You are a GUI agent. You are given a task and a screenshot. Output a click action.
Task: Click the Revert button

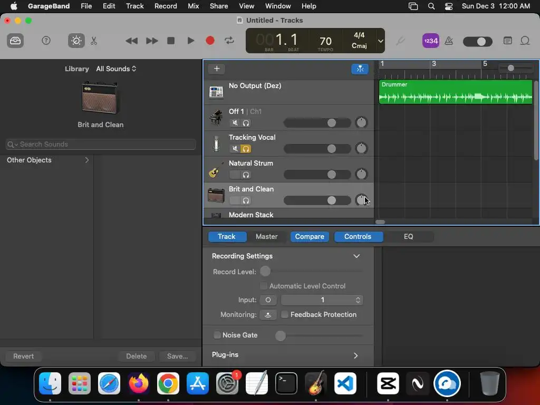pyautogui.click(x=23, y=356)
